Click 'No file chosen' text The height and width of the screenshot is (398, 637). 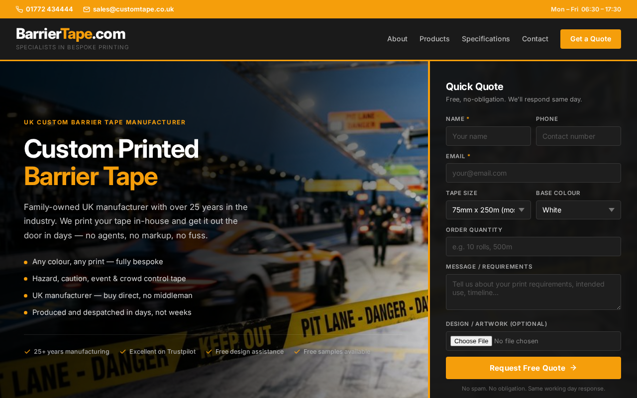coord(516,341)
